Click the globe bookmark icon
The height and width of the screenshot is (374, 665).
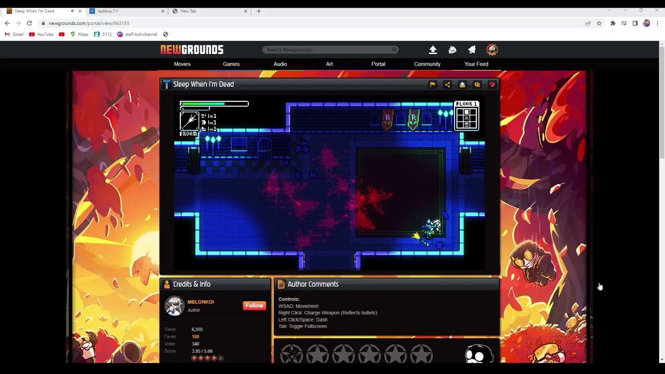pos(166,34)
